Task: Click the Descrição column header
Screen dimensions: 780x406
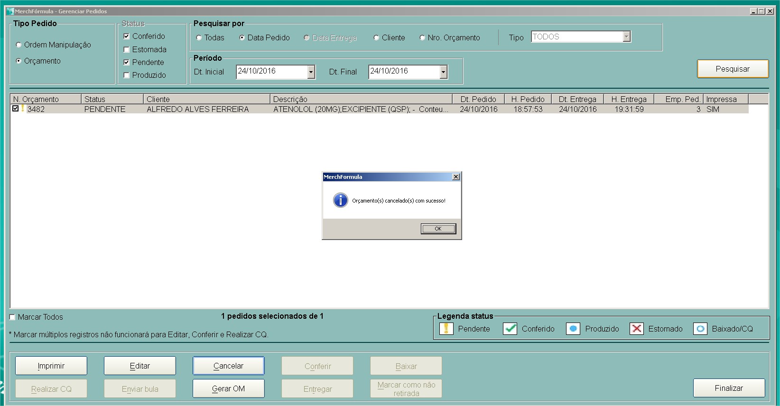Action: point(361,99)
